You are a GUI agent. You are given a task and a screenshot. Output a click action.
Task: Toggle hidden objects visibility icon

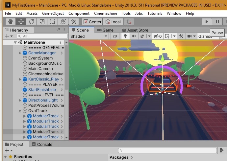[158, 36]
